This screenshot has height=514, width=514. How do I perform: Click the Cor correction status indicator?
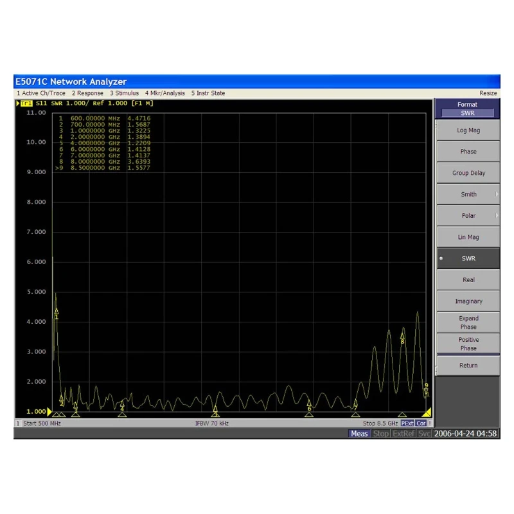tap(421, 423)
